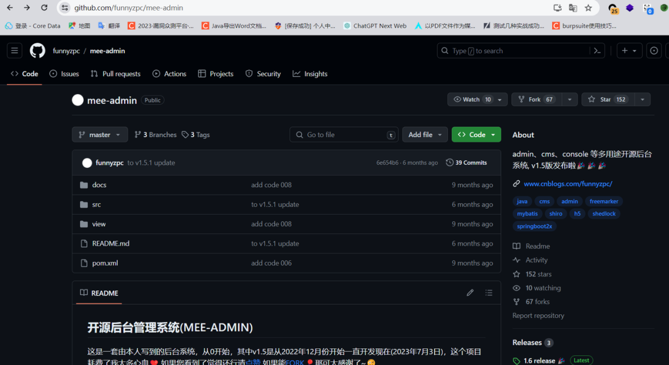Switch to the Projects tab
Image resolution: width=669 pixels, height=365 pixels.
pyautogui.click(x=216, y=74)
